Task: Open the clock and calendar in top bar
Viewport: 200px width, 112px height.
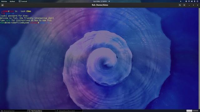Action: (100, 1)
